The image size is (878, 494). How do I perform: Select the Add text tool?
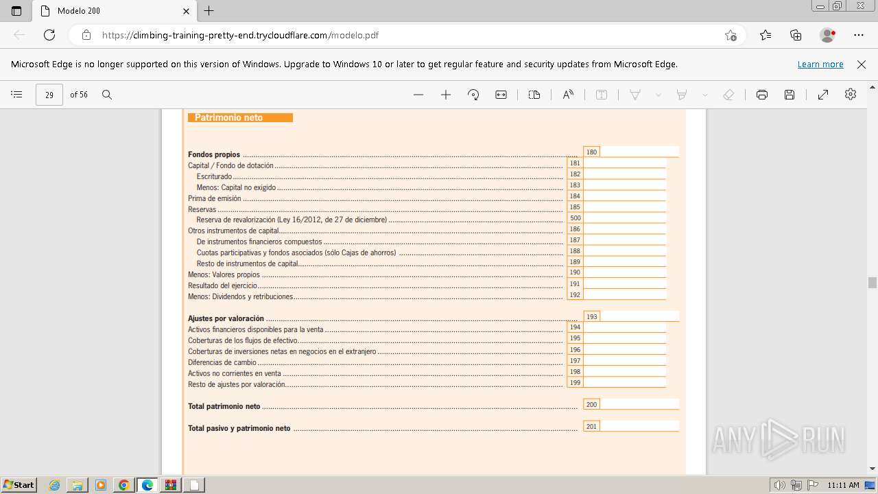602,95
